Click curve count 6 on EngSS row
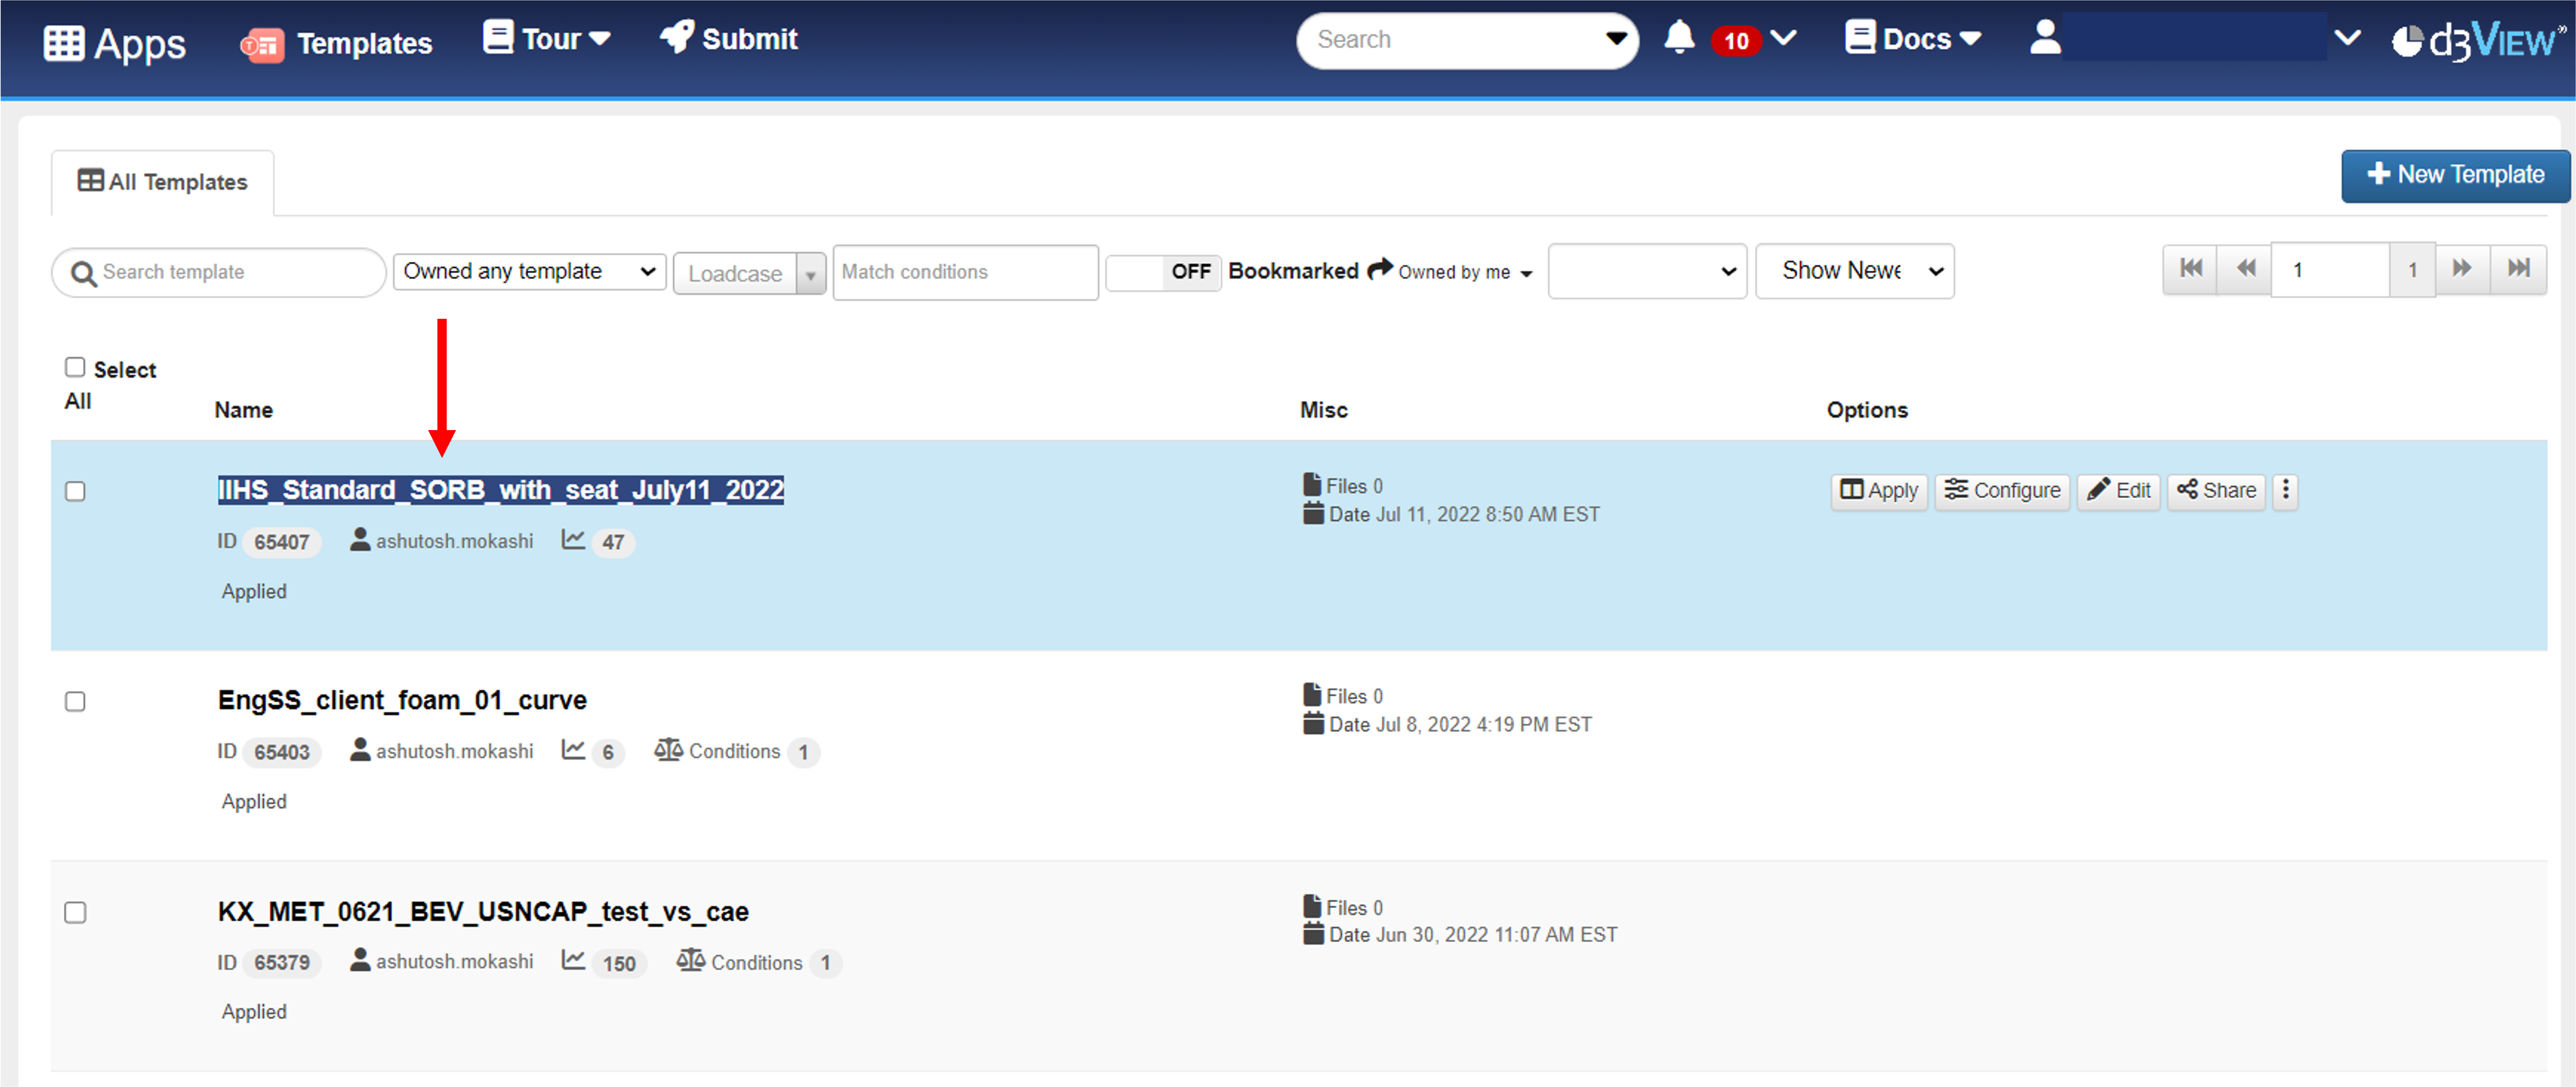Viewport: 2576px width, 1087px height. tap(608, 752)
